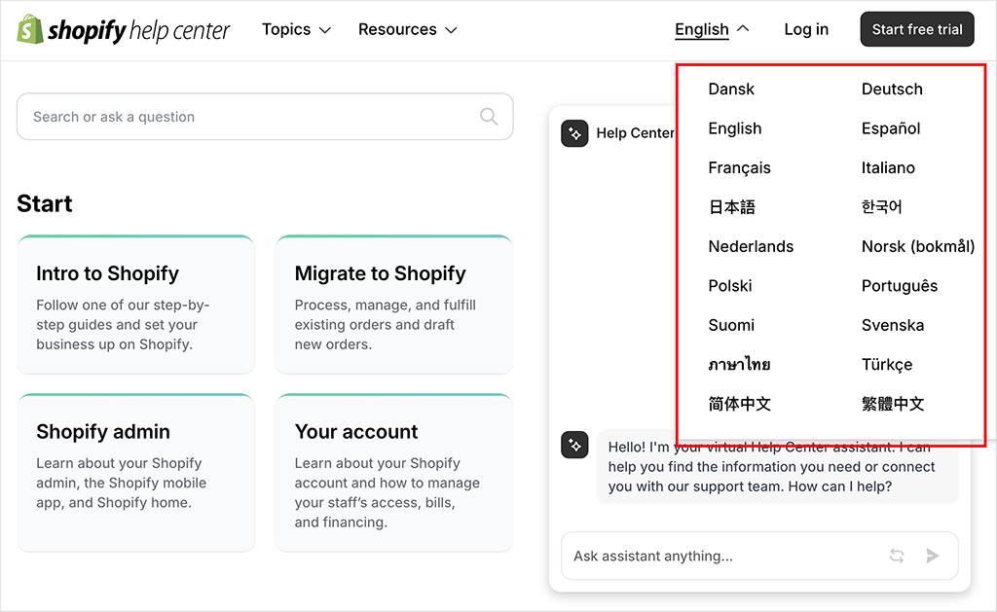Click the reset conversation icon in chat input

coord(897,557)
